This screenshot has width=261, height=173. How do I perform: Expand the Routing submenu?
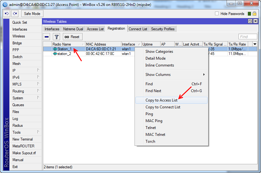[x=38, y=91]
